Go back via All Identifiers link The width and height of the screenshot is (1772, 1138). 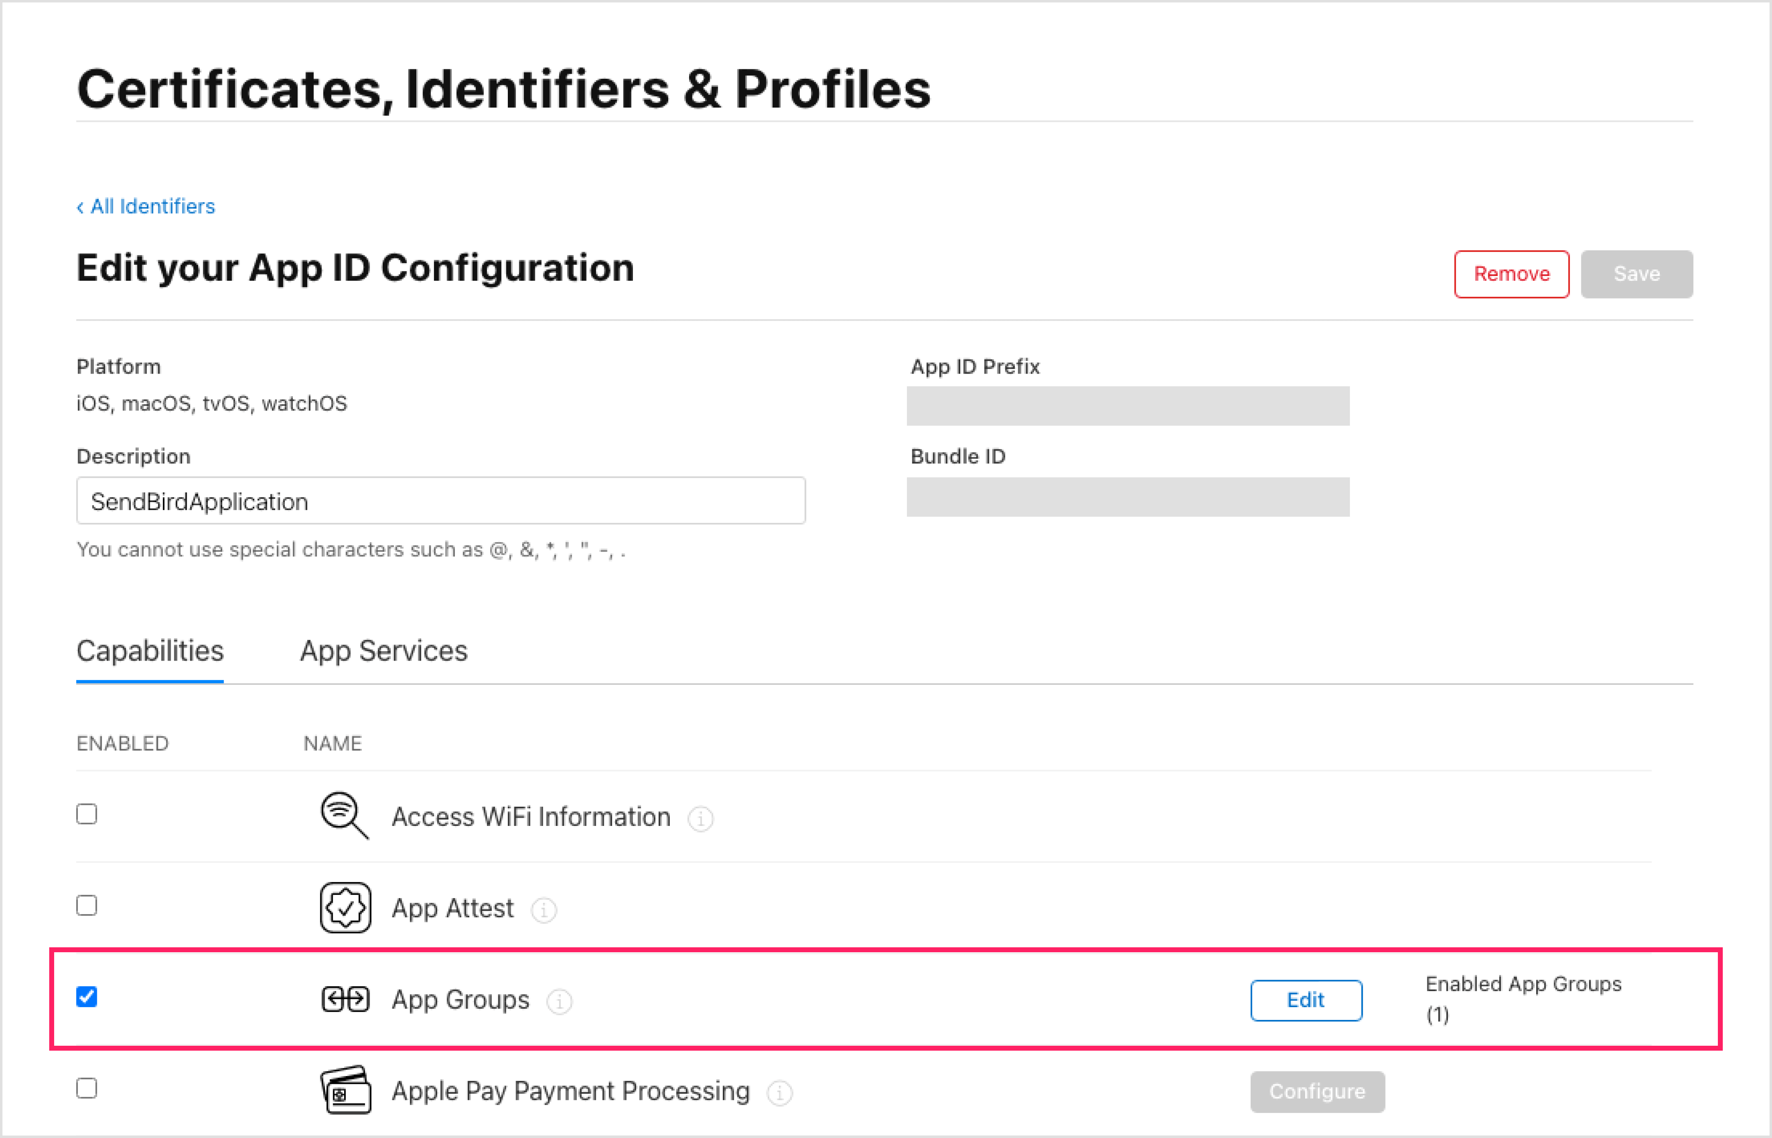coord(146,206)
